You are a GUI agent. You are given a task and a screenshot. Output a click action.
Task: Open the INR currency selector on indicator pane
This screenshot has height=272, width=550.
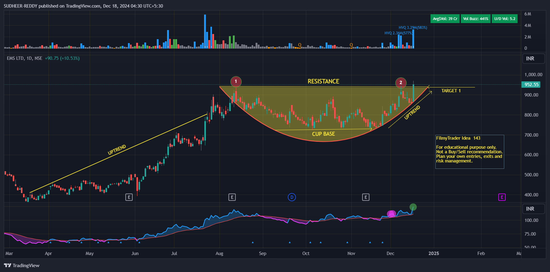coord(533,209)
